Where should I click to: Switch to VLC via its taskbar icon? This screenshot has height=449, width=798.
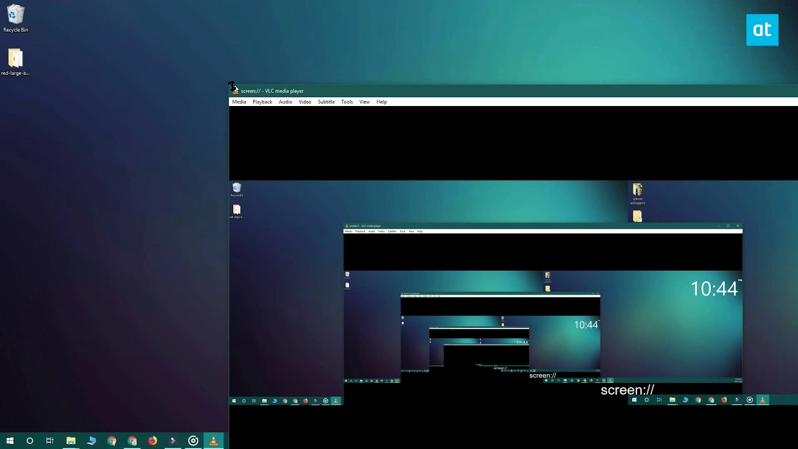(213, 441)
